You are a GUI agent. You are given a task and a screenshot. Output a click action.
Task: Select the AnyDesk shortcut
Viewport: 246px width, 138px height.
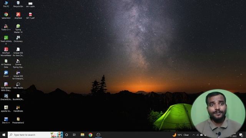coord(18,16)
